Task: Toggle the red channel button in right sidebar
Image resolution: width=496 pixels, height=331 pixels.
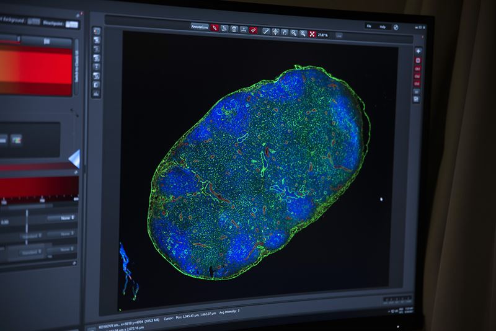Action: coord(417,61)
